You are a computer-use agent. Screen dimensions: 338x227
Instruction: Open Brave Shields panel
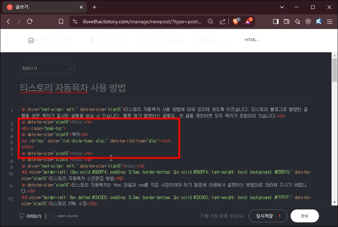[236, 21]
